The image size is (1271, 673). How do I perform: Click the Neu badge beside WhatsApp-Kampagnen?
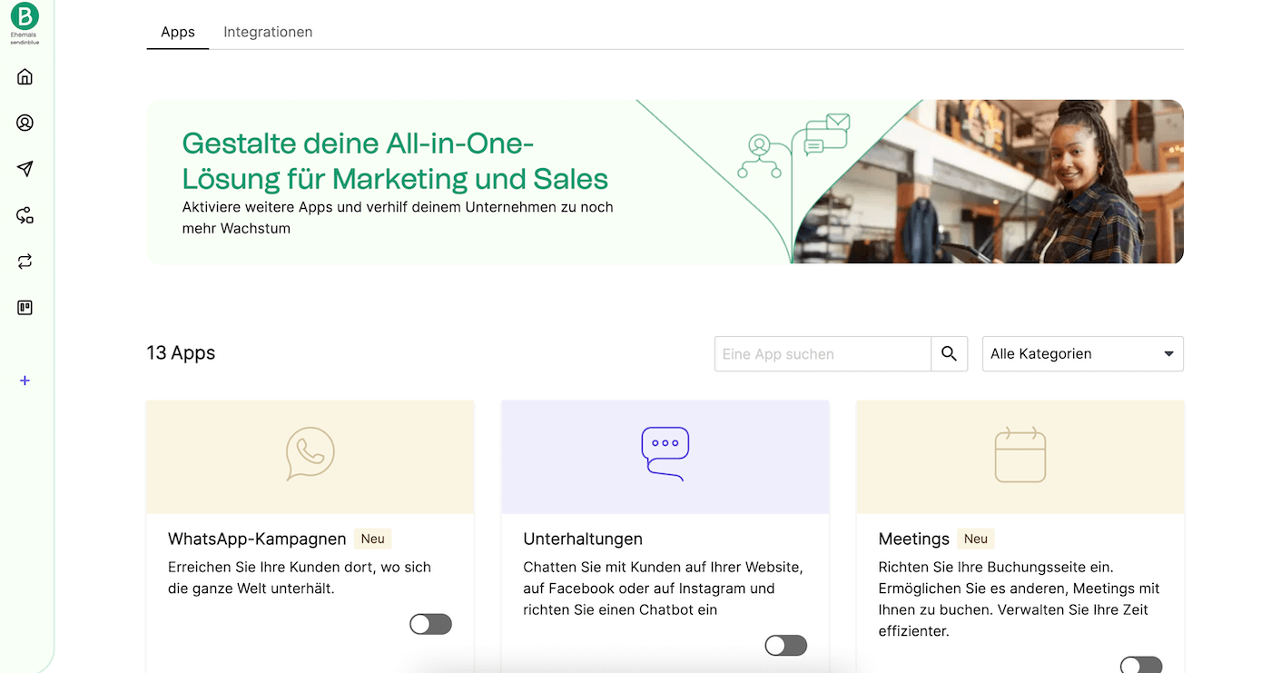[x=372, y=539]
